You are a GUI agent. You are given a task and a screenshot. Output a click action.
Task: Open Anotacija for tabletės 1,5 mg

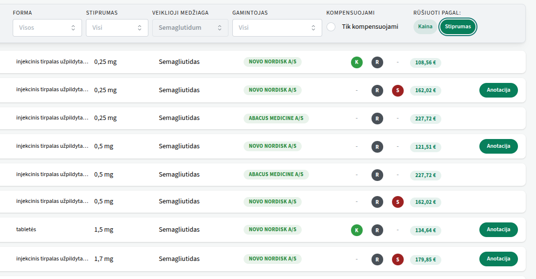coord(498,230)
